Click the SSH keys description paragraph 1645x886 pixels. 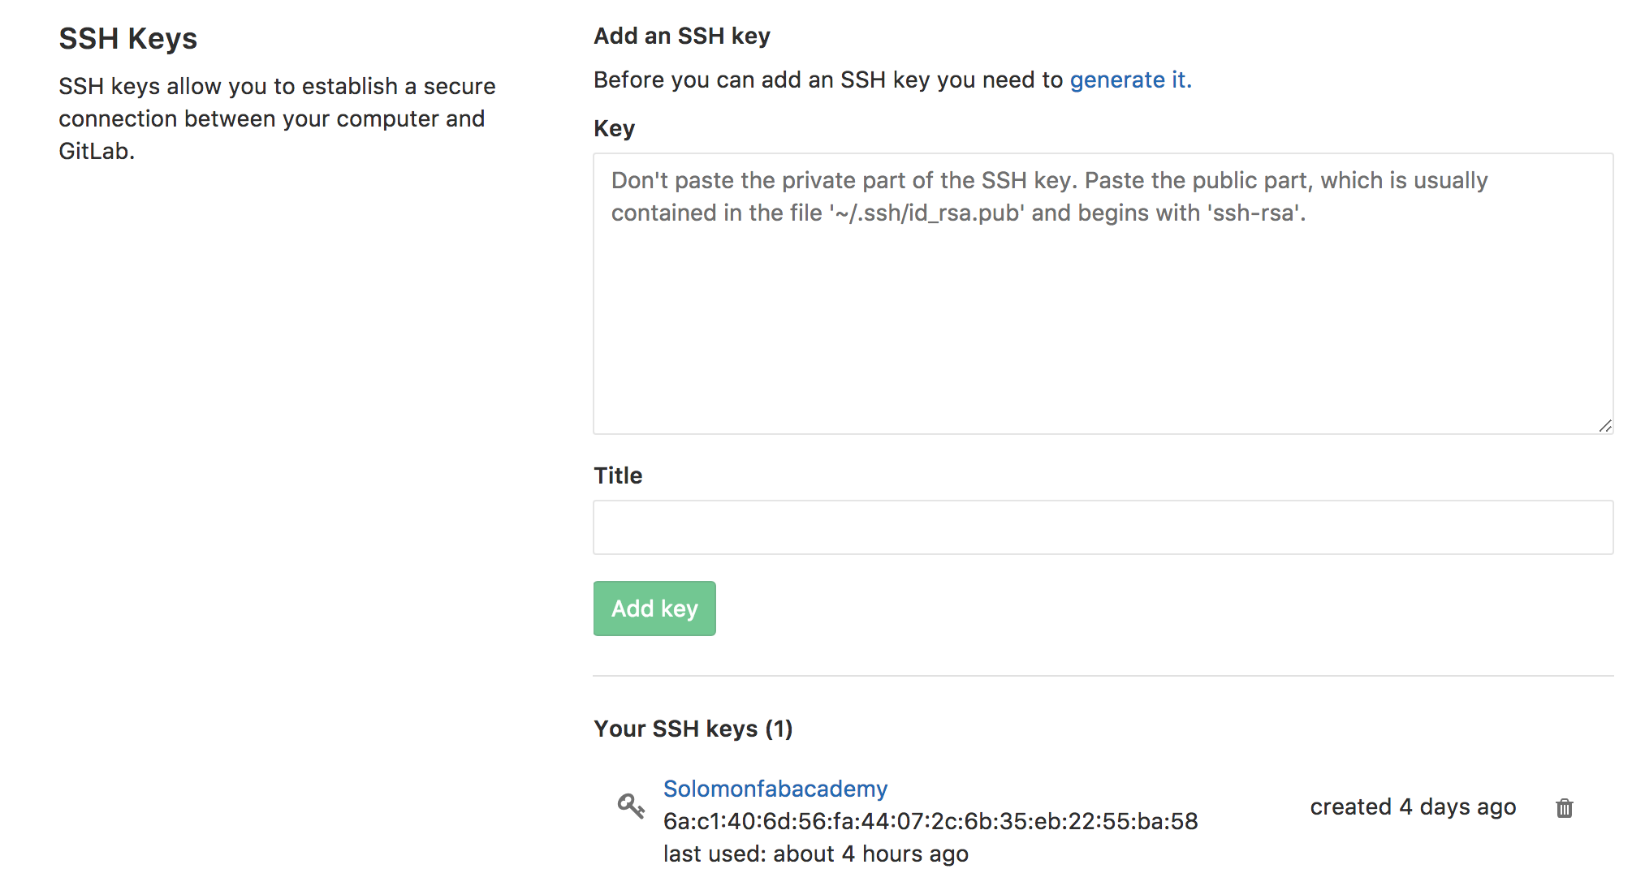pyautogui.click(x=277, y=118)
